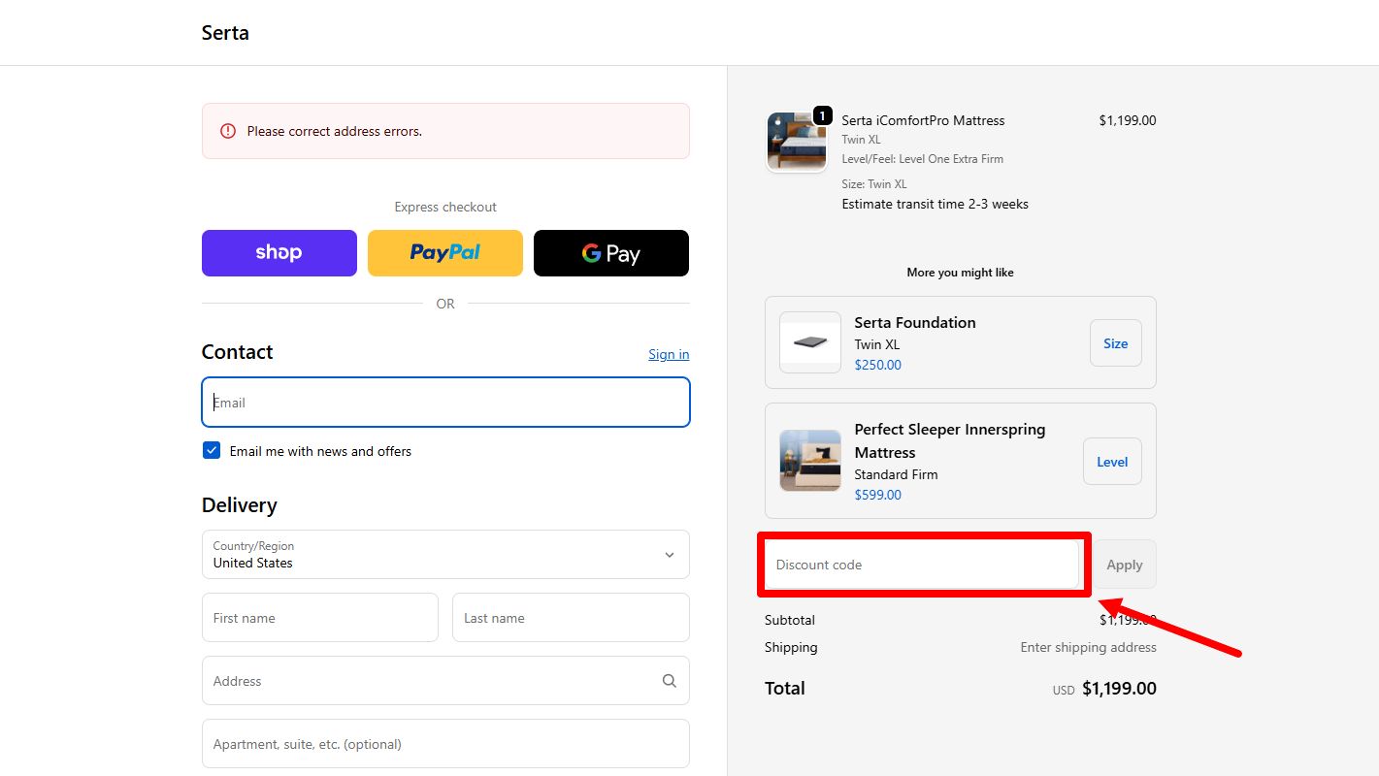Apply the discount code
The width and height of the screenshot is (1379, 776).
pyautogui.click(x=1125, y=565)
